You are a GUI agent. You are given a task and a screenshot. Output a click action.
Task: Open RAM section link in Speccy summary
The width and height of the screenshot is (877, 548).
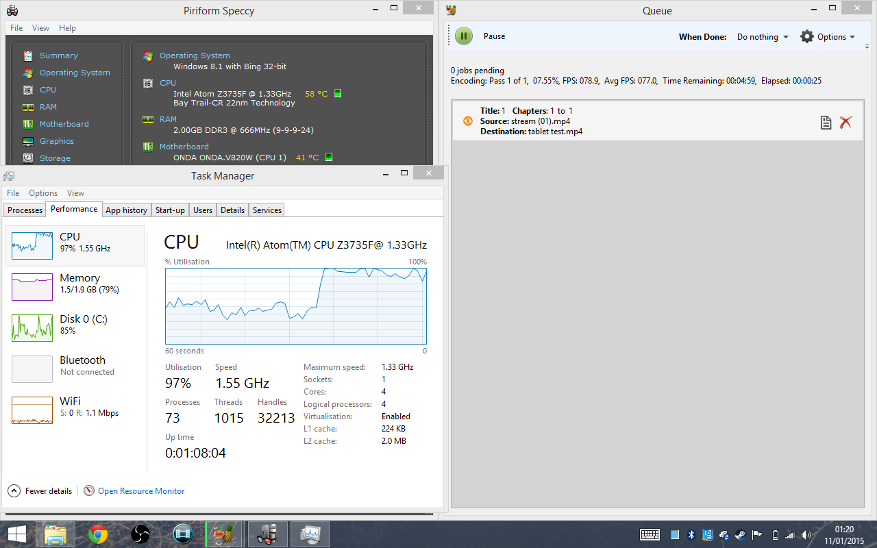pos(168,119)
